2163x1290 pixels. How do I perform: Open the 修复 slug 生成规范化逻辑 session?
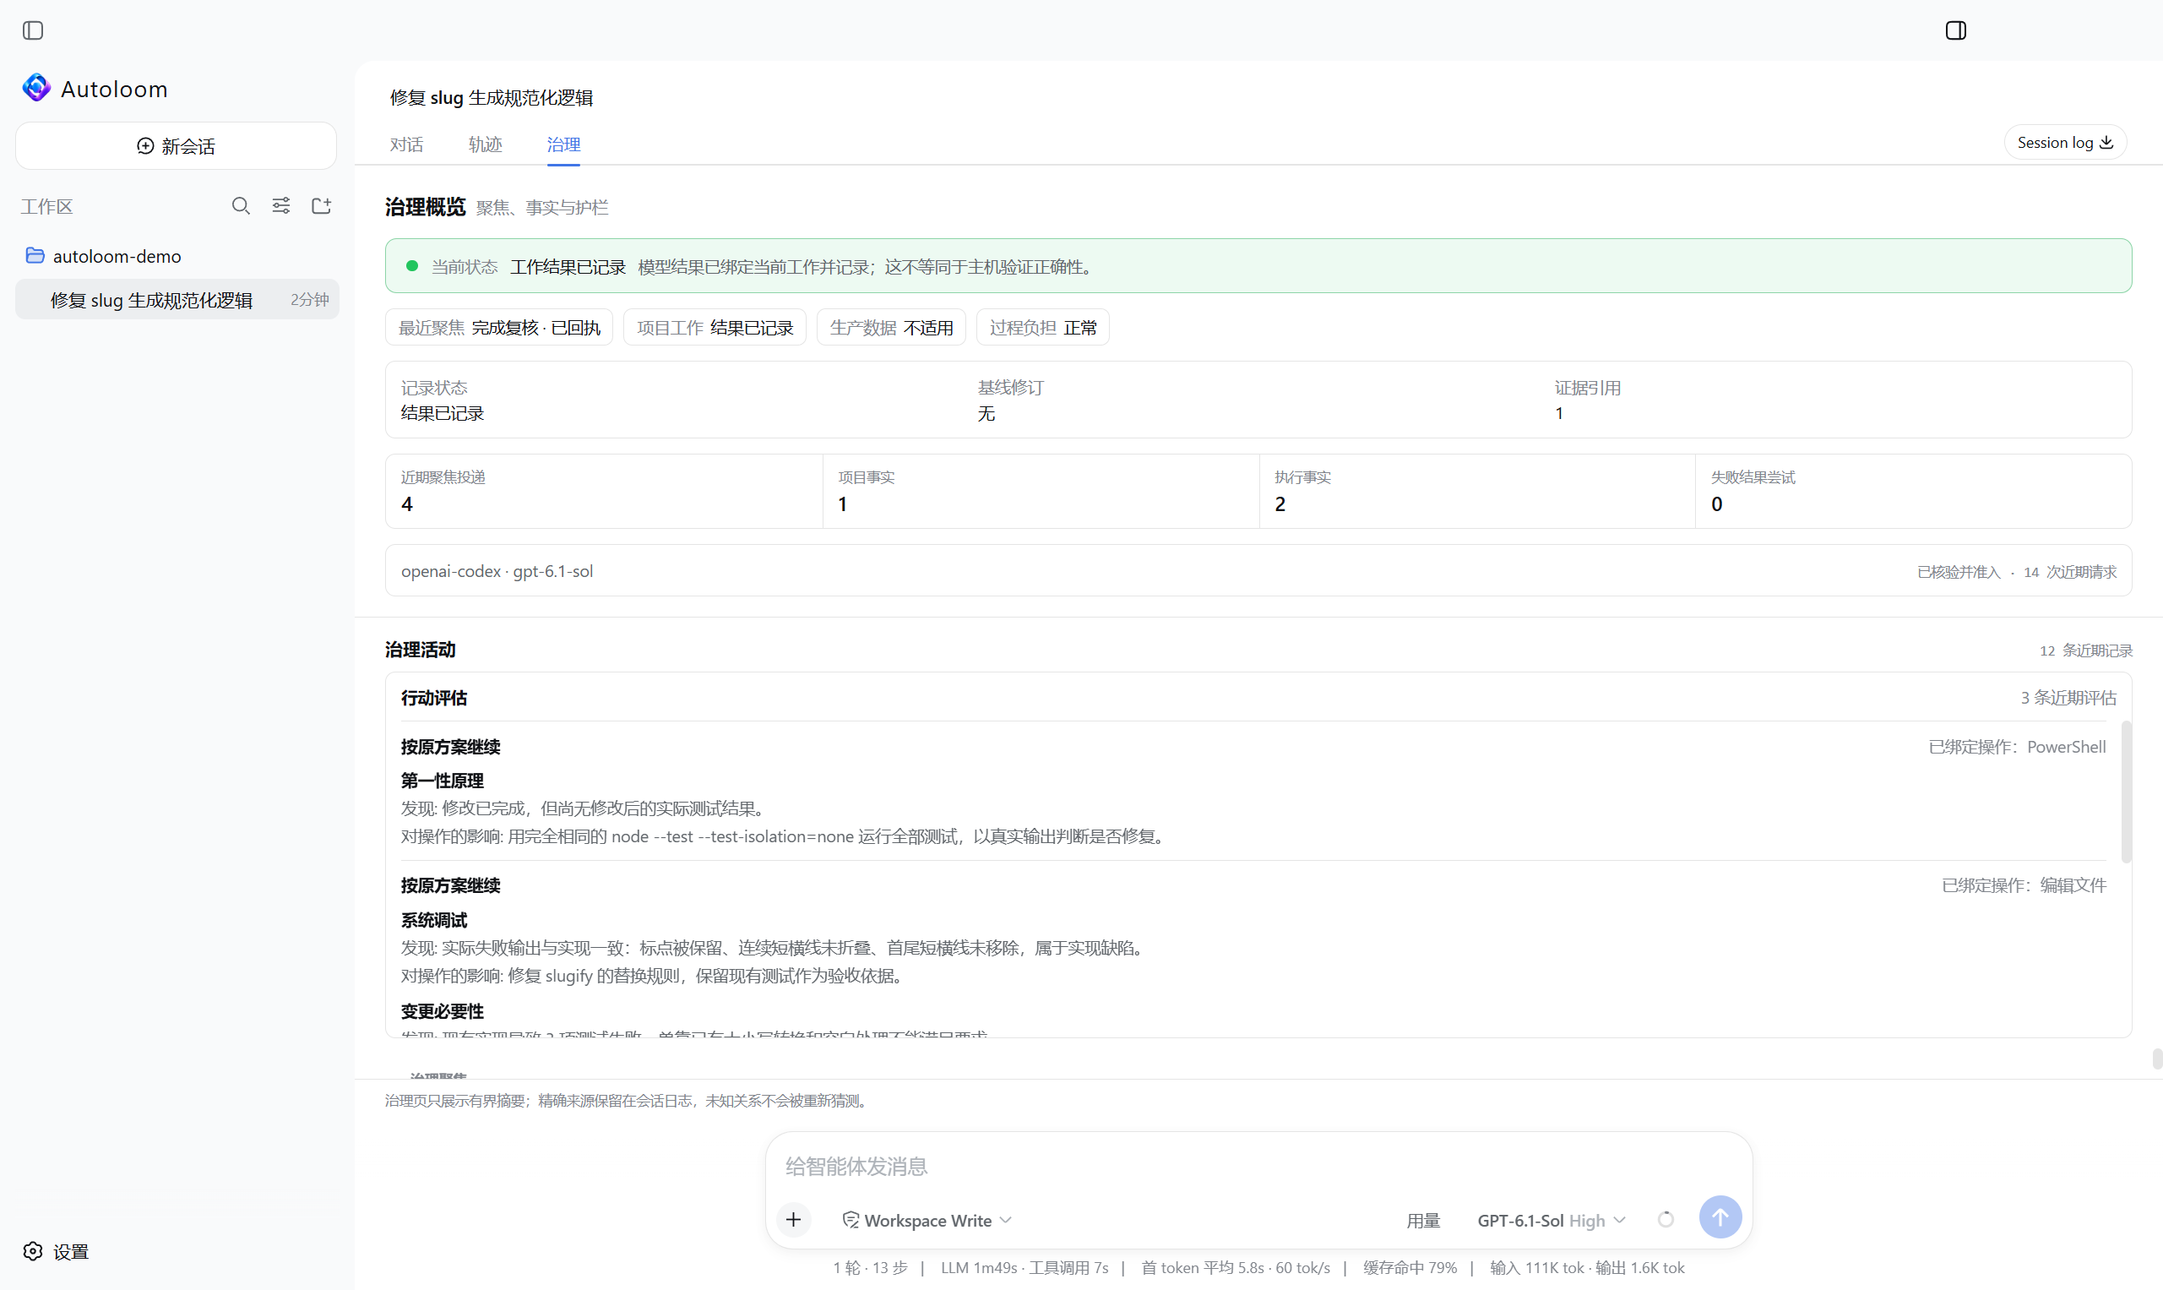click(177, 300)
